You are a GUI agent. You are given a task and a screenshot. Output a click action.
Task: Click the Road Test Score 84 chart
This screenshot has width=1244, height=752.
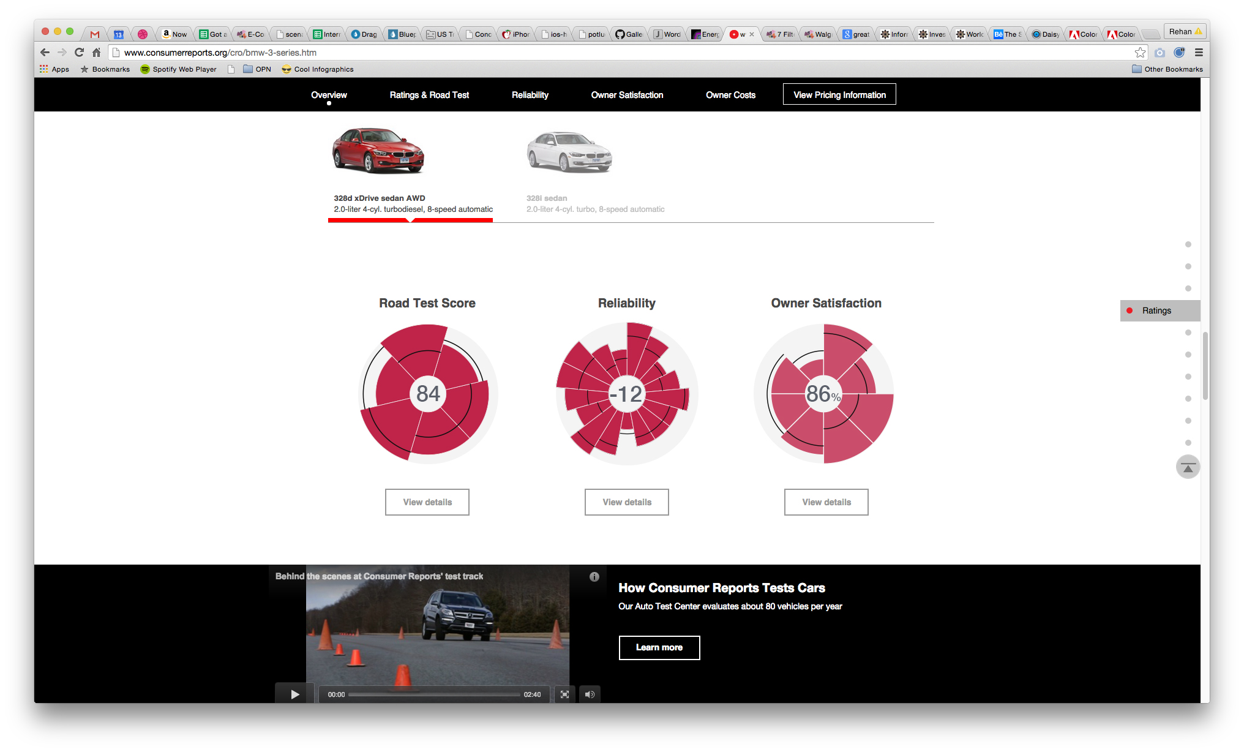point(427,393)
